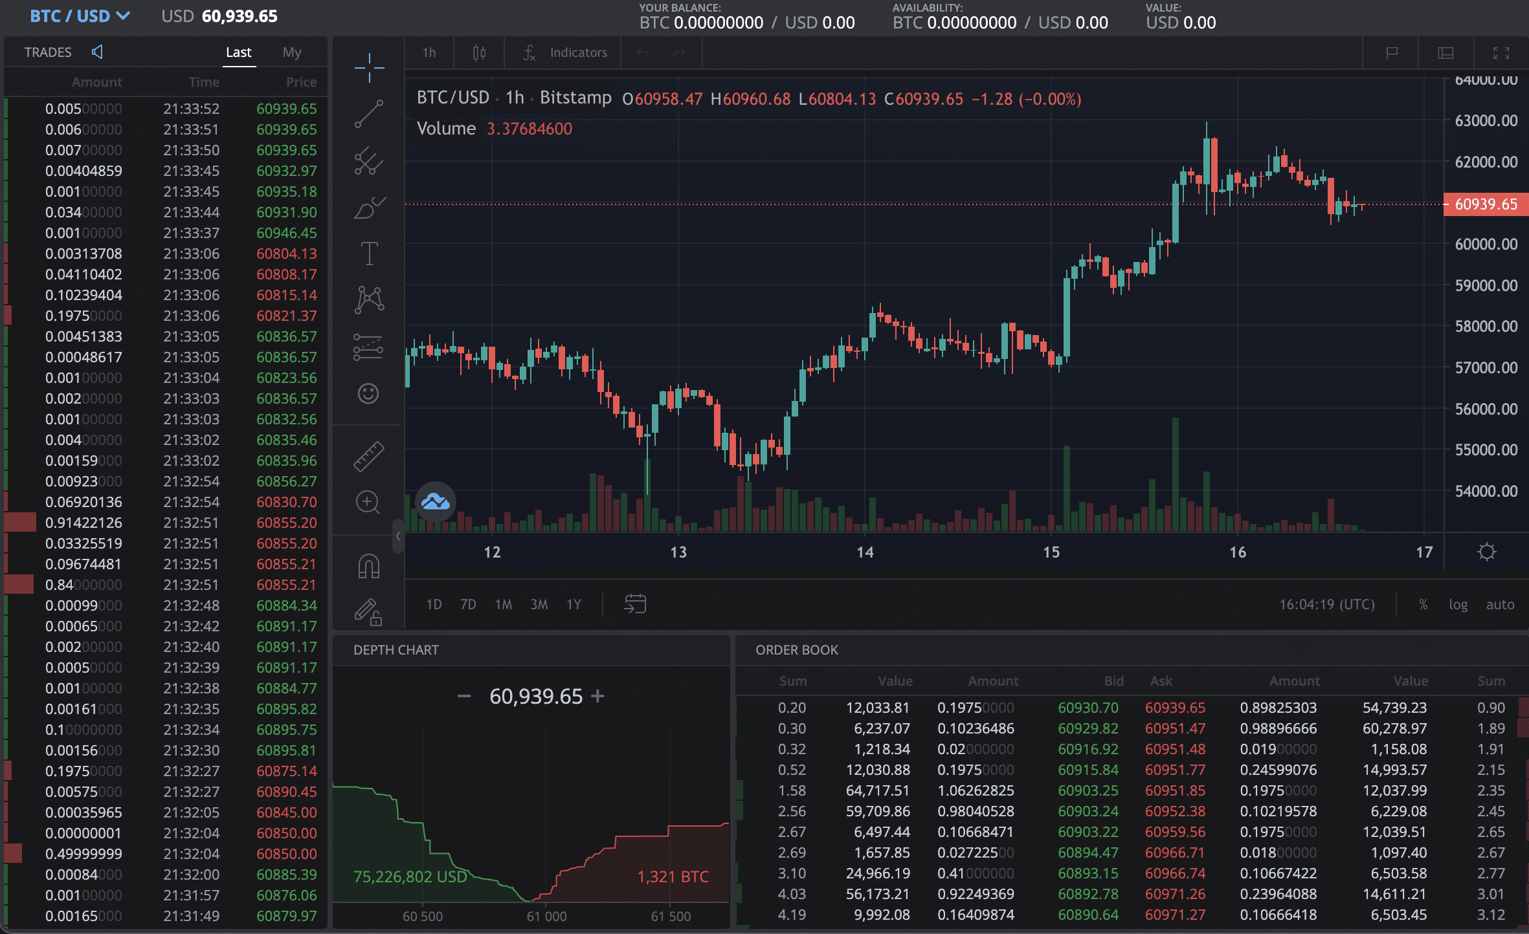Click the last trade row at 21:33:52

pyautogui.click(x=166, y=109)
